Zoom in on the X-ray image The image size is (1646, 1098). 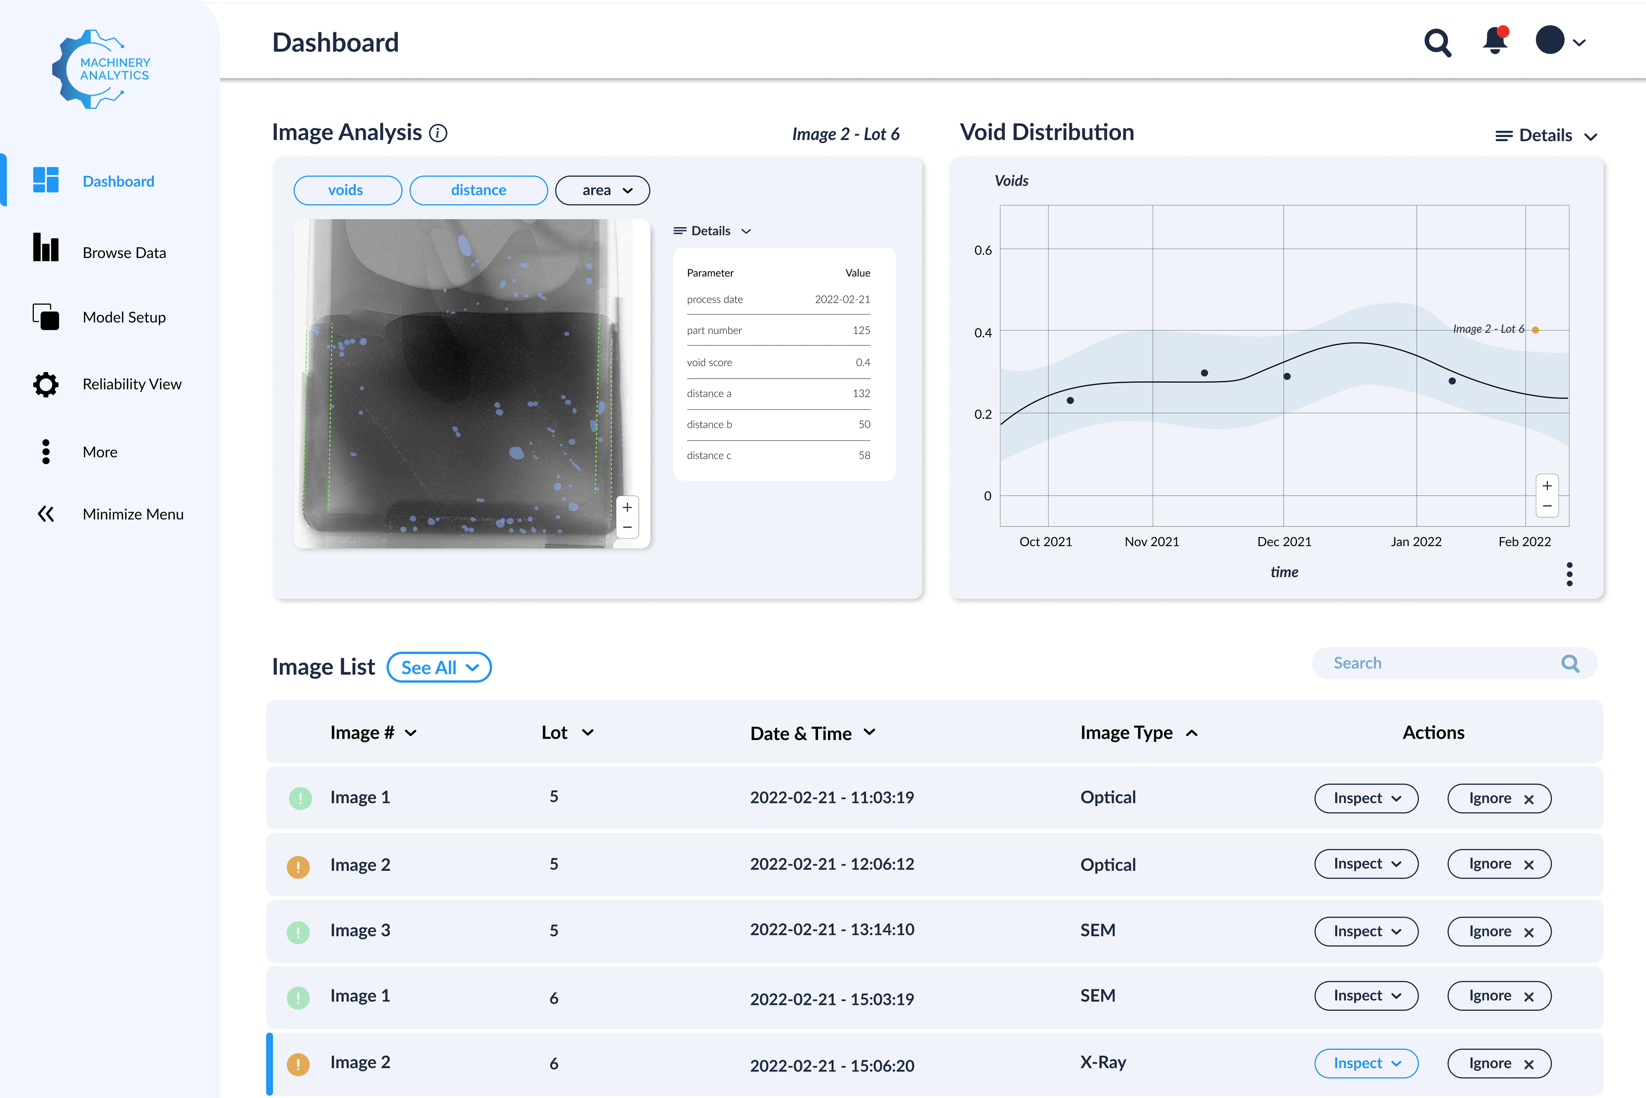(627, 507)
